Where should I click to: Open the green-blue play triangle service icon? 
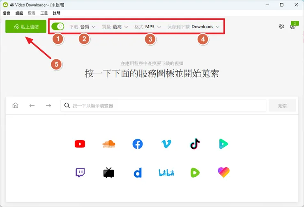click(x=223, y=144)
